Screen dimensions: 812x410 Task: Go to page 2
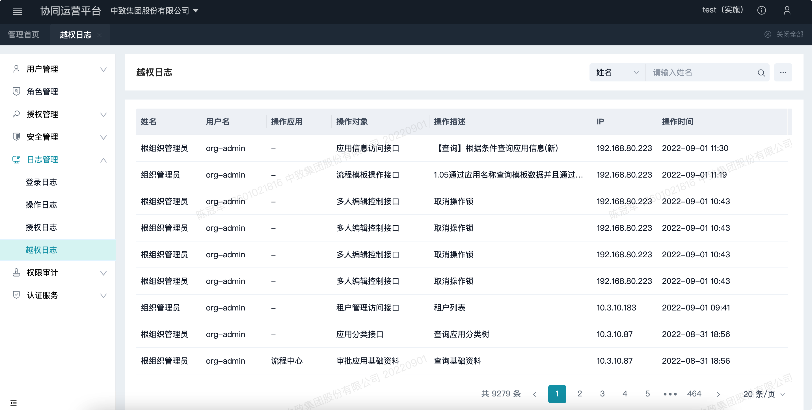pyautogui.click(x=579, y=394)
